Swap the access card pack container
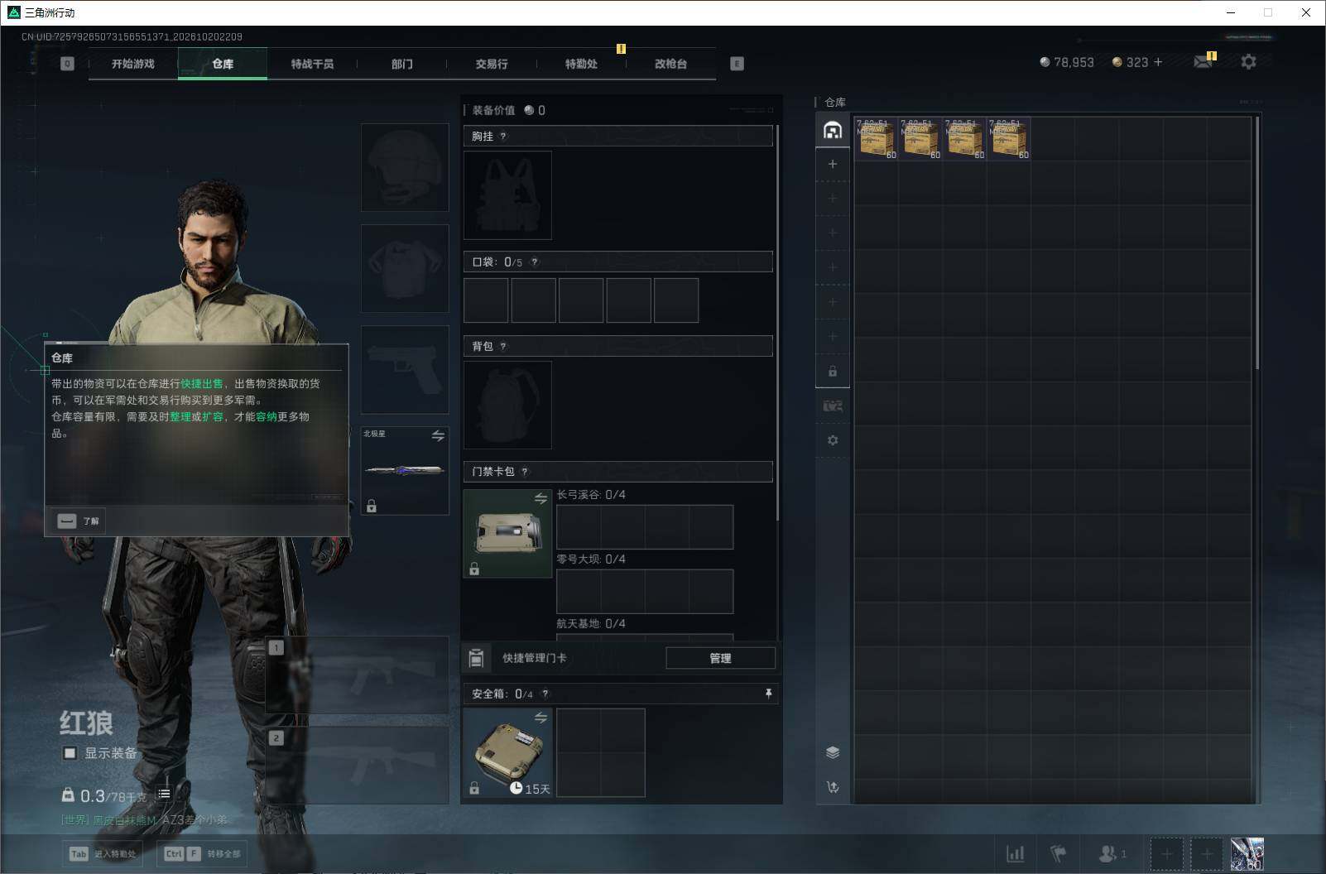 click(x=540, y=498)
